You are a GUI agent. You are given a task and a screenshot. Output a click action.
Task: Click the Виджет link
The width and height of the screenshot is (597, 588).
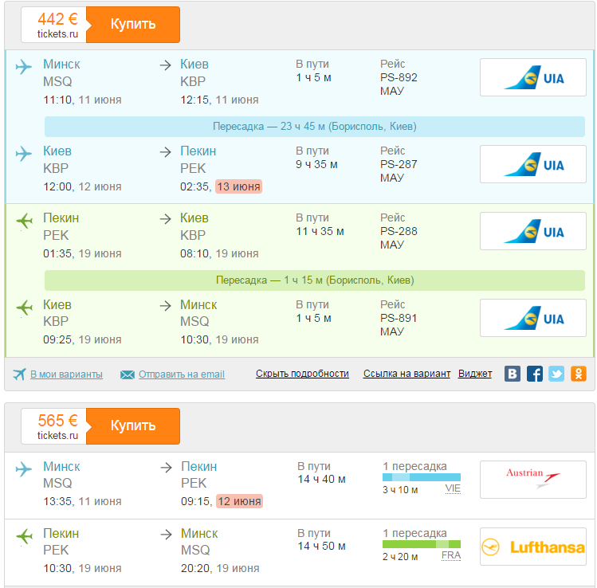pyautogui.click(x=474, y=374)
